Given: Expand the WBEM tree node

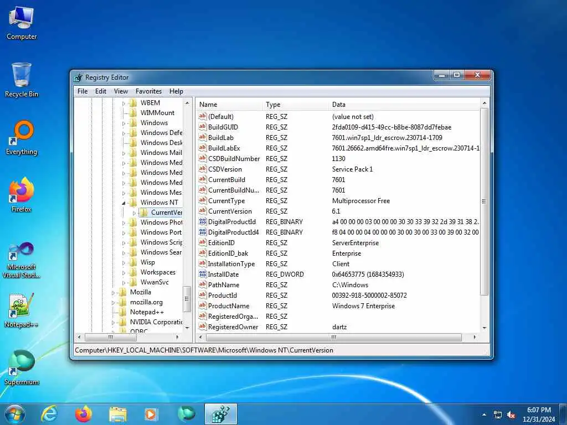Looking at the screenshot, I should (x=123, y=103).
